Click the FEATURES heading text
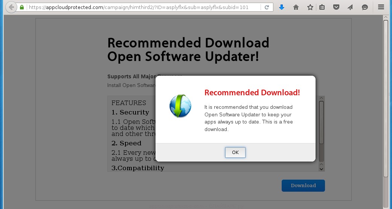Screen dimensions: 392x209 point(129,103)
